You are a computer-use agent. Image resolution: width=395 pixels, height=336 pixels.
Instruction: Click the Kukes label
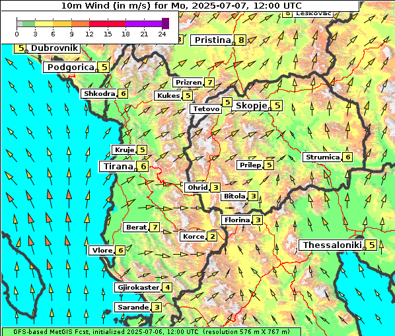pos(168,96)
